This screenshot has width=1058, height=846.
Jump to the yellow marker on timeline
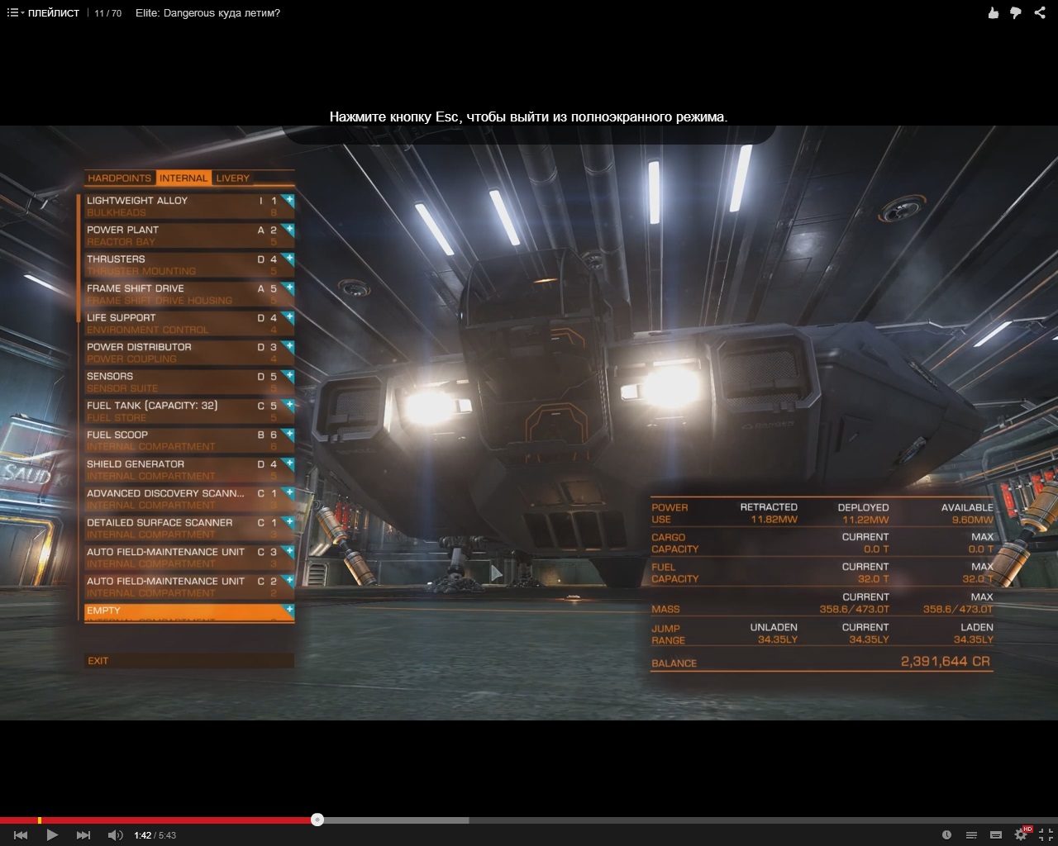tap(40, 820)
